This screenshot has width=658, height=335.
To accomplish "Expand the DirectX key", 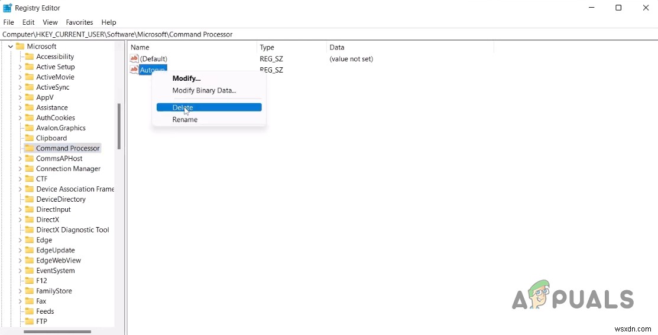I will click(20, 219).
